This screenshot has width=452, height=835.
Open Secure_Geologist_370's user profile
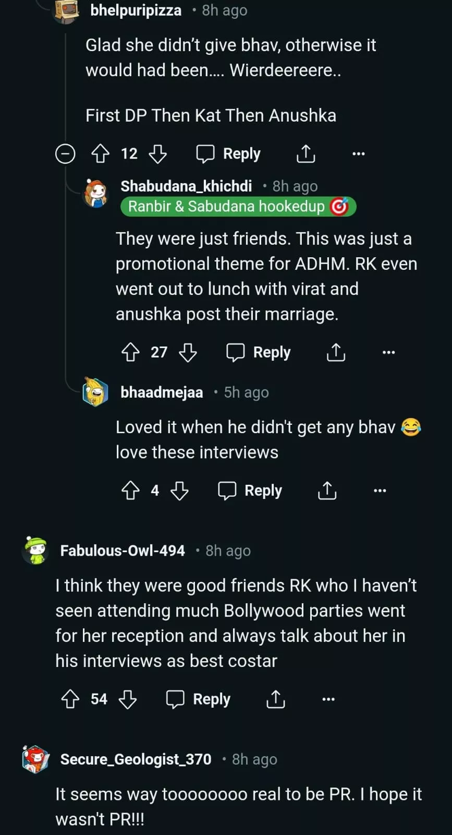[x=136, y=759]
